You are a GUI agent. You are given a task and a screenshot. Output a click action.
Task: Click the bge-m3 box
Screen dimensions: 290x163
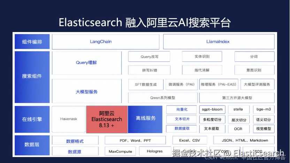click(264, 109)
